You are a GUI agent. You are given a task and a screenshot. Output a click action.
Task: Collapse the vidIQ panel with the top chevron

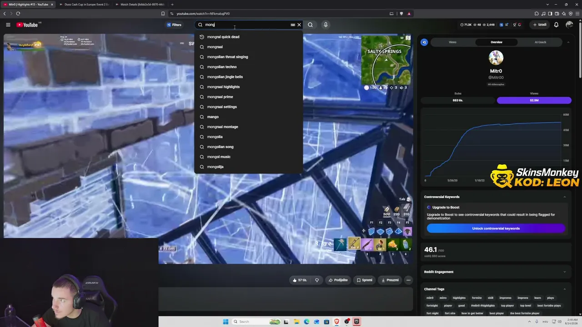[568, 42]
